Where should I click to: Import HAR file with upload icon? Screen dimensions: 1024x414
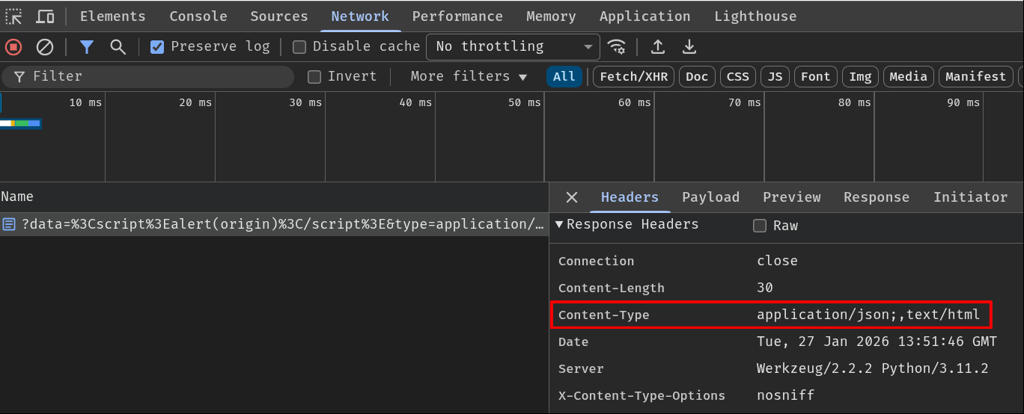click(658, 47)
